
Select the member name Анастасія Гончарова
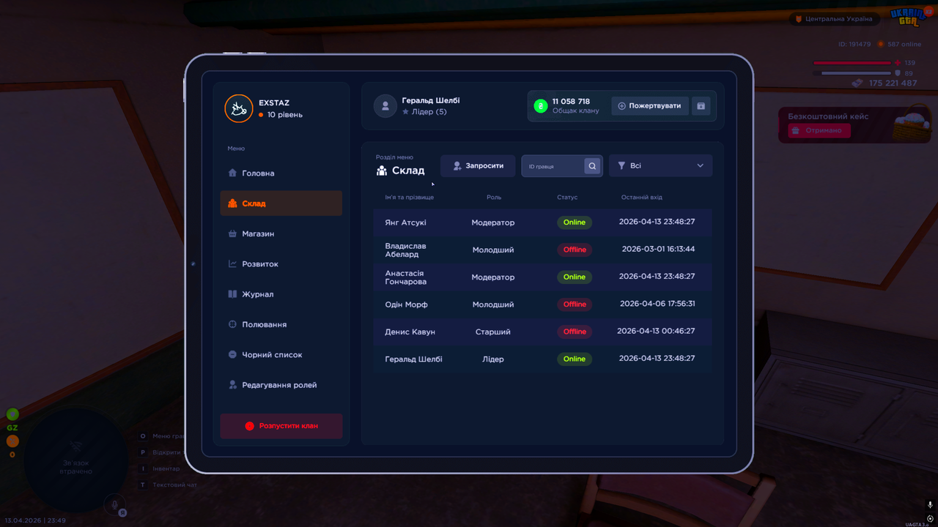(x=405, y=277)
